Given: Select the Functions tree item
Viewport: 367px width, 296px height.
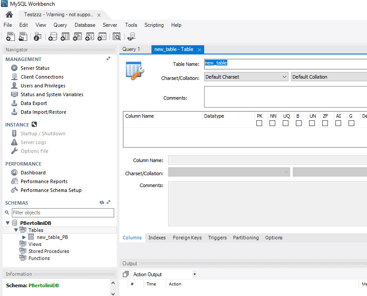Looking at the screenshot, I should [x=39, y=258].
